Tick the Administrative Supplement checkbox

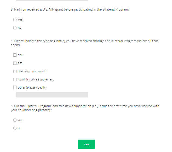coord(15,79)
